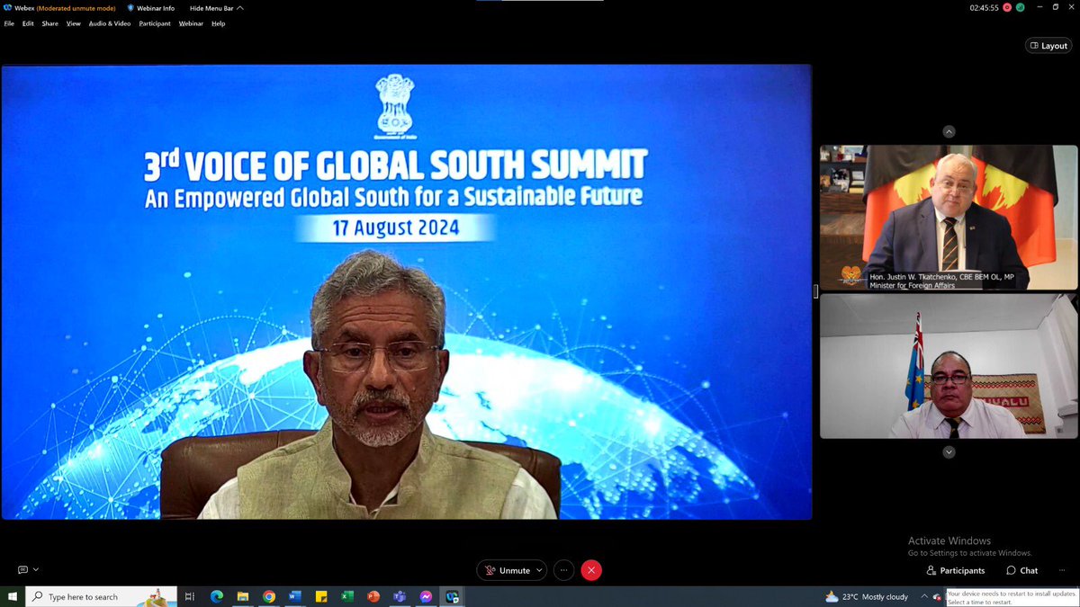Image resolution: width=1080 pixels, height=607 pixels.
Task: Open Messenger from the taskbar
Action: [426, 596]
